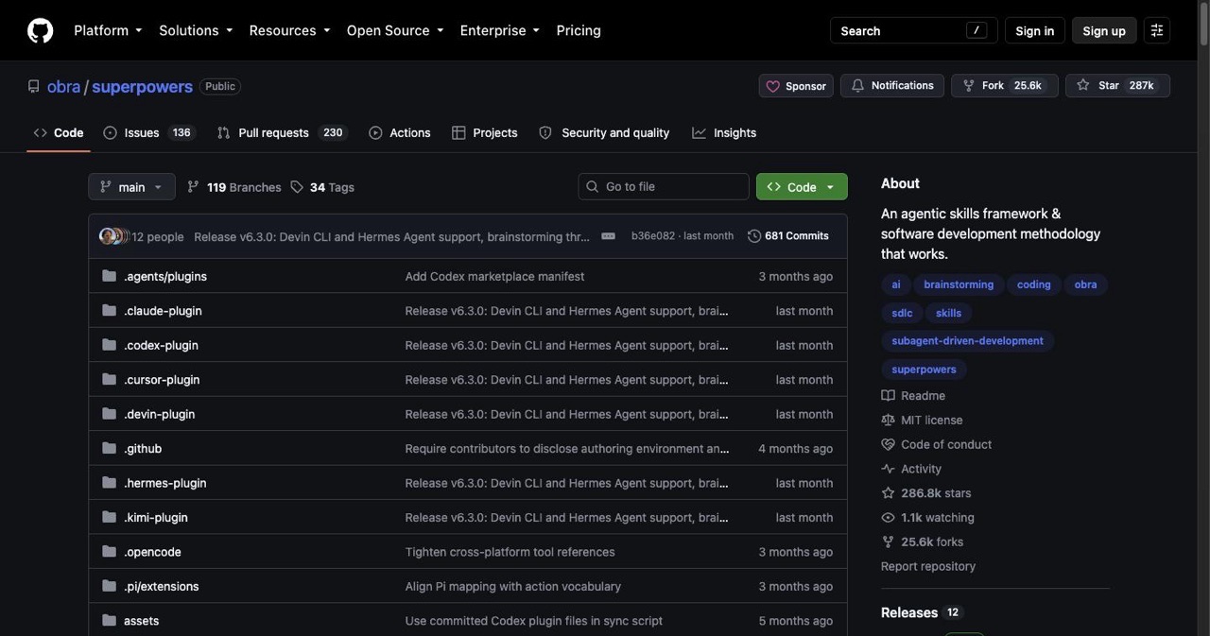Open 'Tighten cross-platform tool references' commit message
The height and width of the screenshot is (636, 1210).
pyautogui.click(x=510, y=552)
